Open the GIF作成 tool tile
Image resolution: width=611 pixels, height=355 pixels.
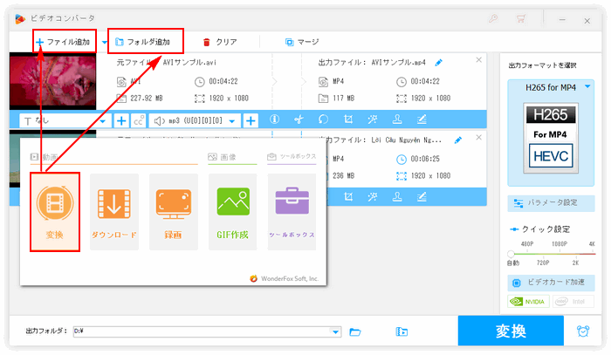point(232,212)
